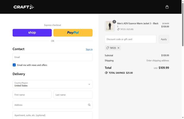
Task: Click the quantity badge on product image
Action: point(114,22)
